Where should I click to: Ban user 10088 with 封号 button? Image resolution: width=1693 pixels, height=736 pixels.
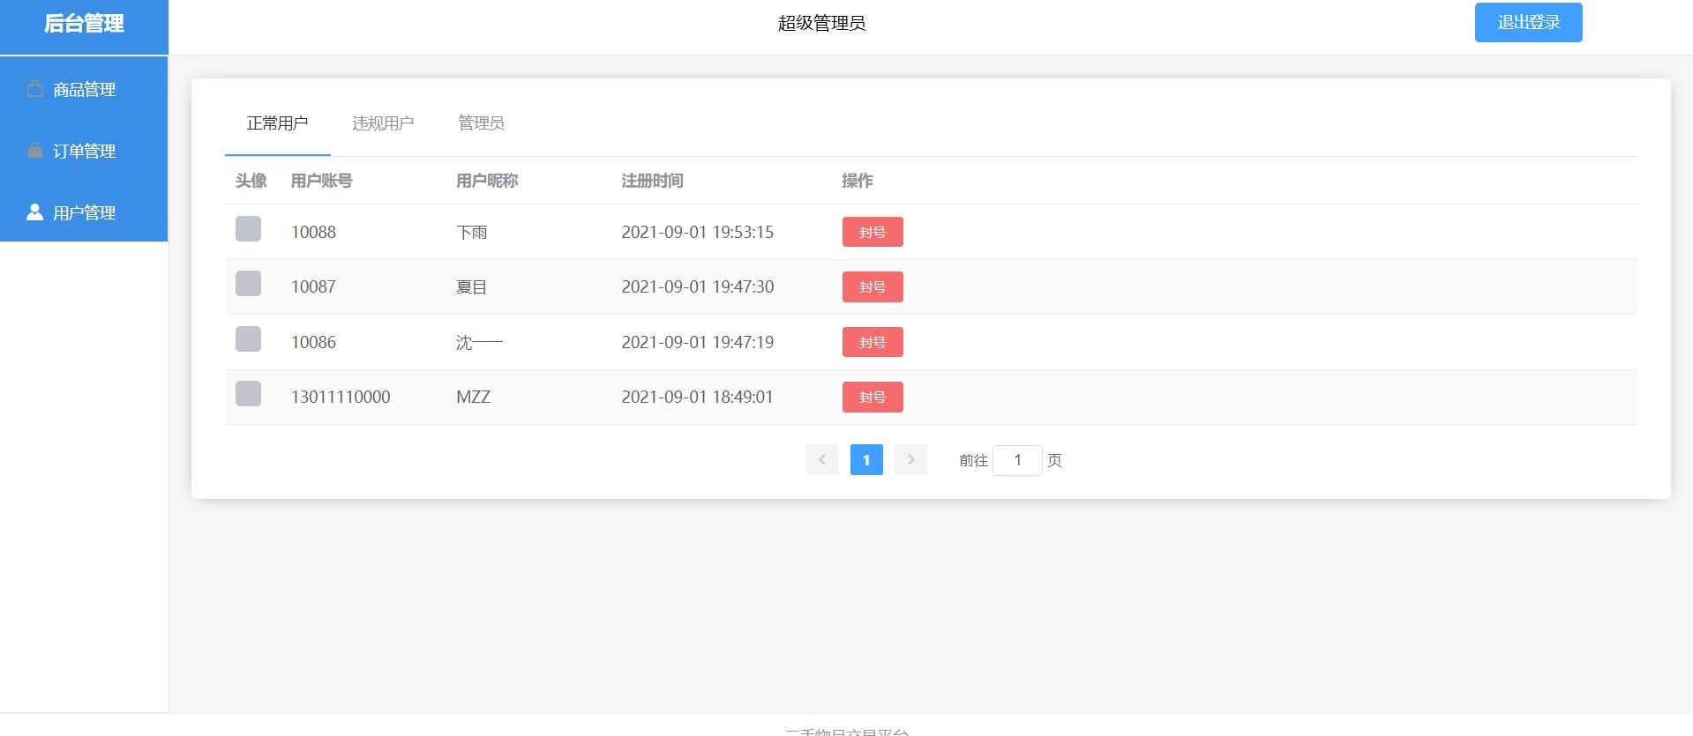pyautogui.click(x=873, y=232)
